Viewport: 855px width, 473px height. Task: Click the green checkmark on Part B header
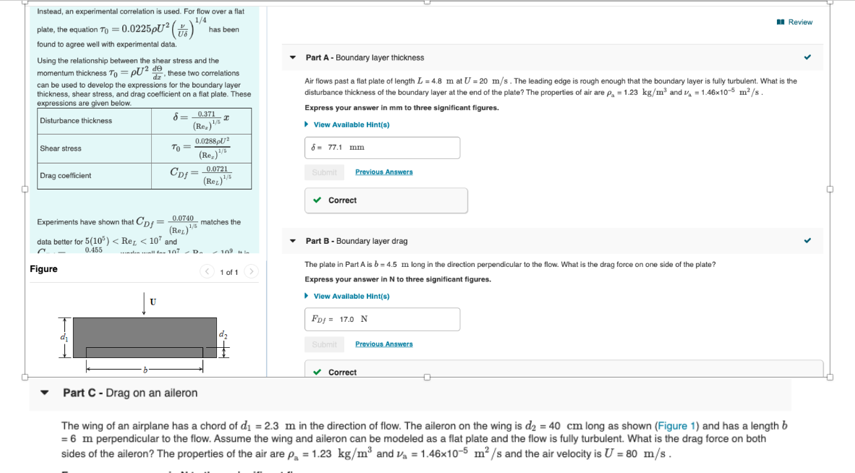coord(808,240)
